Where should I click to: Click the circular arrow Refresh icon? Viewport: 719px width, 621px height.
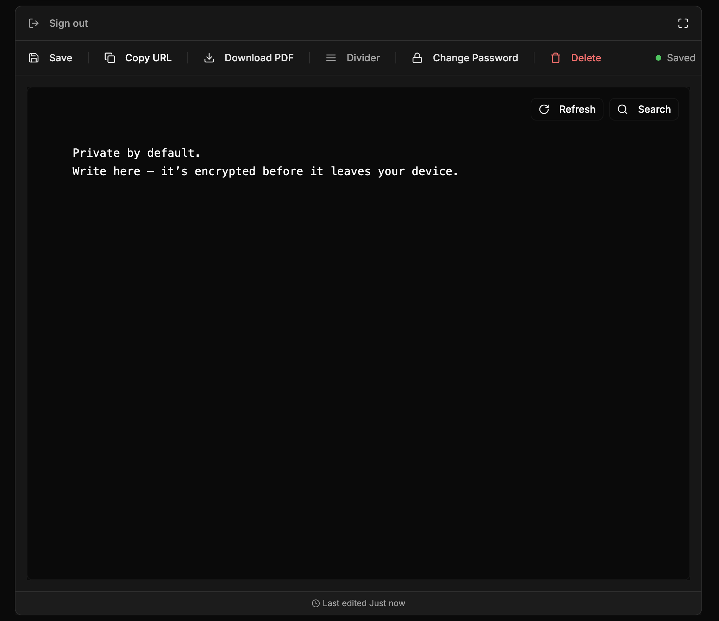click(x=544, y=109)
